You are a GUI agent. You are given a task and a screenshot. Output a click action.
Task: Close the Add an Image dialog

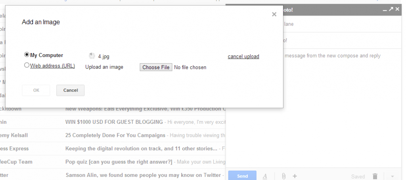click(x=274, y=15)
